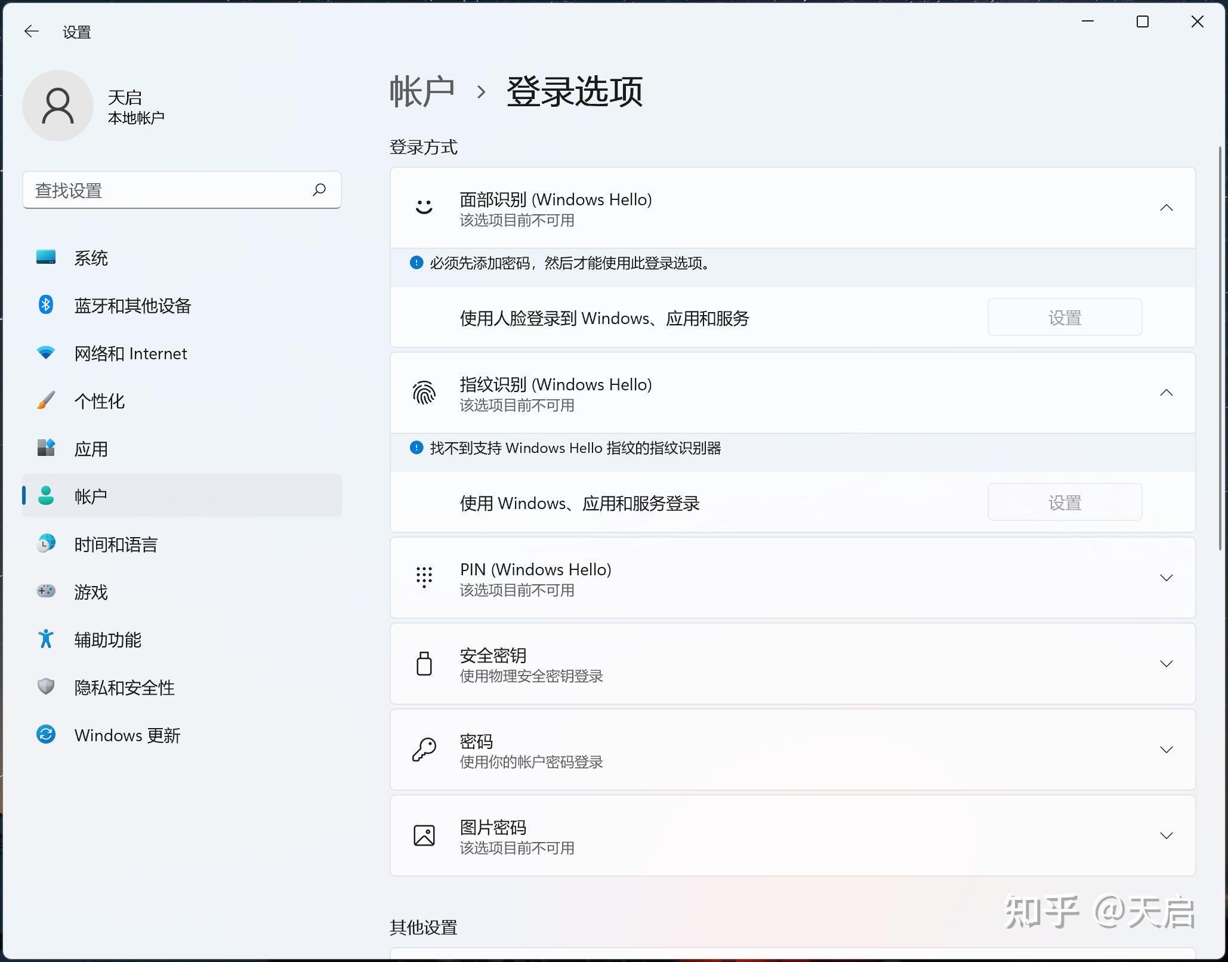This screenshot has width=1228, height=962.
Task: Click the search magnifier icon
Action: tap(319, 190)
